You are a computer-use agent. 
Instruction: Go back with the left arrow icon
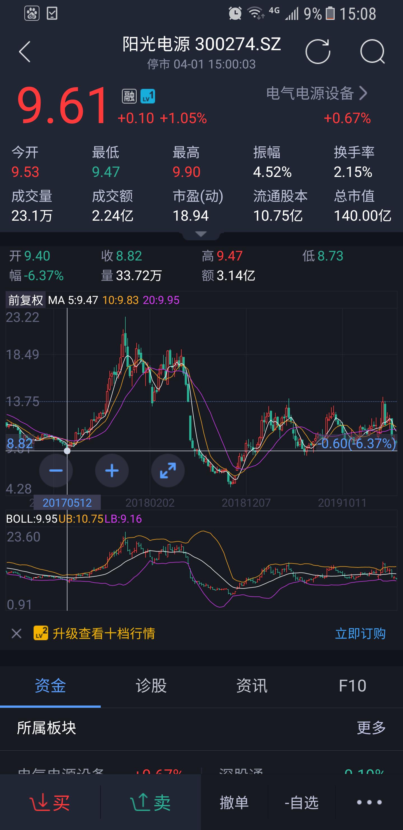[25, 52]
